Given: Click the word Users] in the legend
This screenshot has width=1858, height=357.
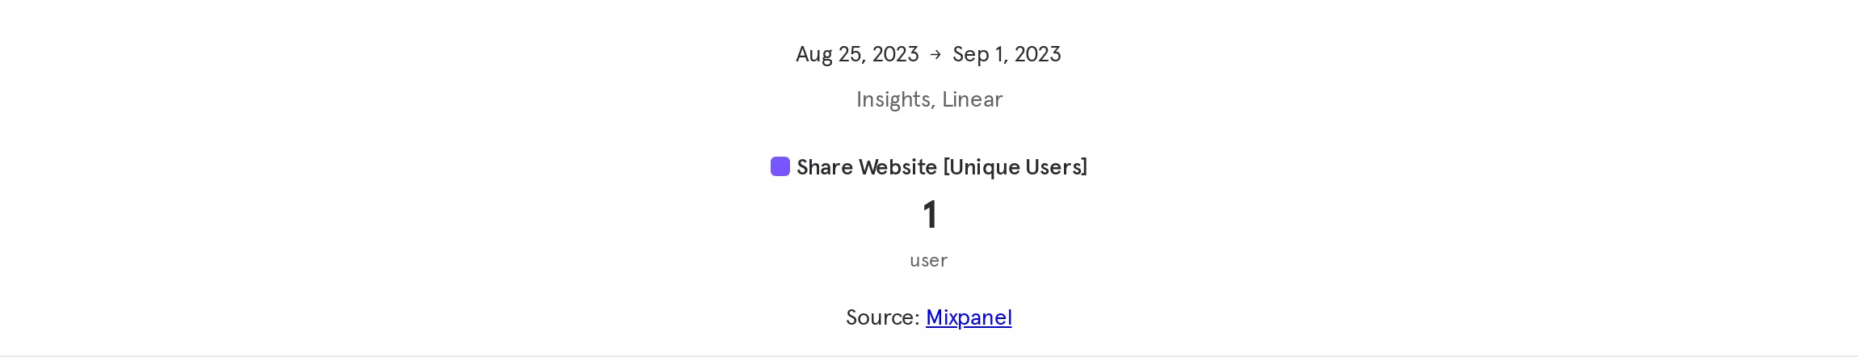Looking at the screenshot, I should tap(1057, 167).
